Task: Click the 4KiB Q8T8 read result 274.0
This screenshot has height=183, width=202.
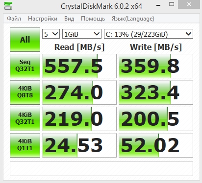Action: coord(79,92)
